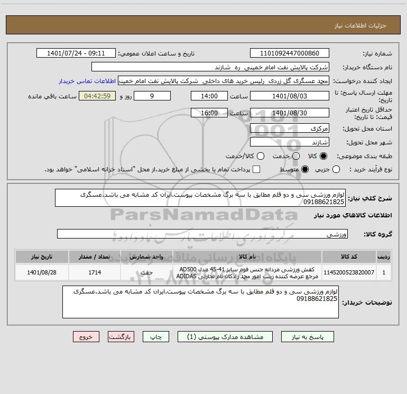Click the استان محل تحویل field مرکزی
This screenshot has width=407, height=394.
[x=290, y=128]
